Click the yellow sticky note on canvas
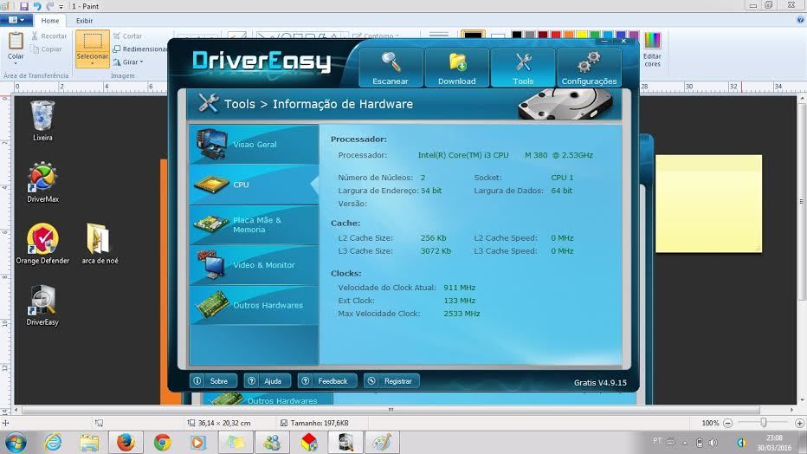The width and height of the screenshot is (807, 454). coord(708,204)
